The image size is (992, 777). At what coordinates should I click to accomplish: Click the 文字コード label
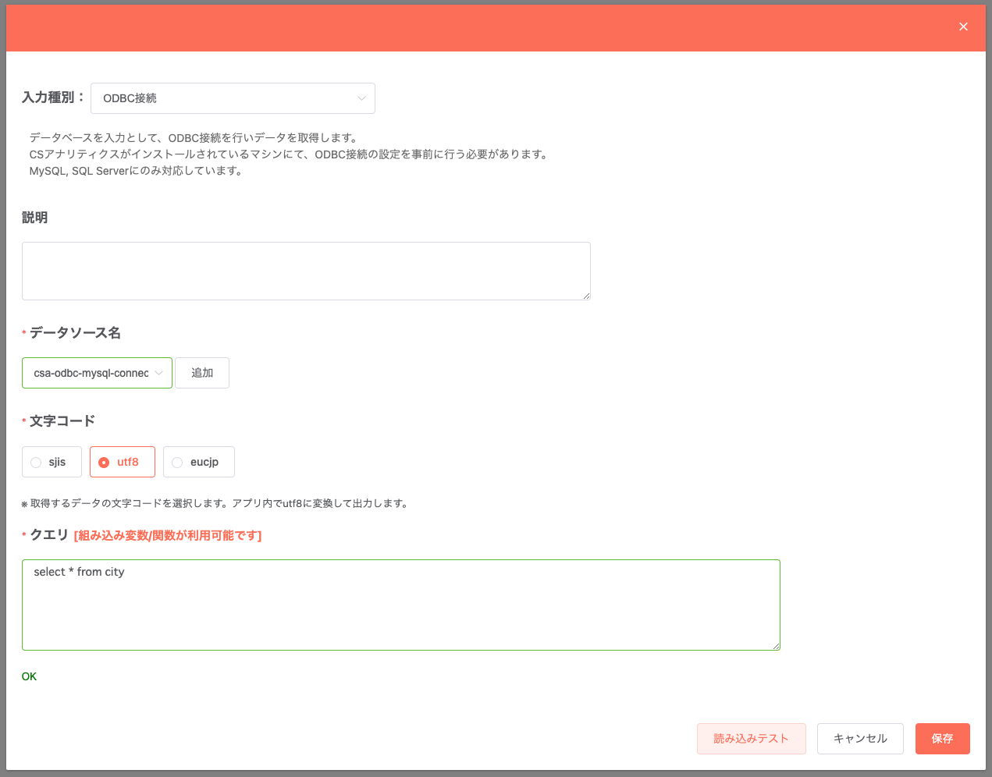(62, 421)
